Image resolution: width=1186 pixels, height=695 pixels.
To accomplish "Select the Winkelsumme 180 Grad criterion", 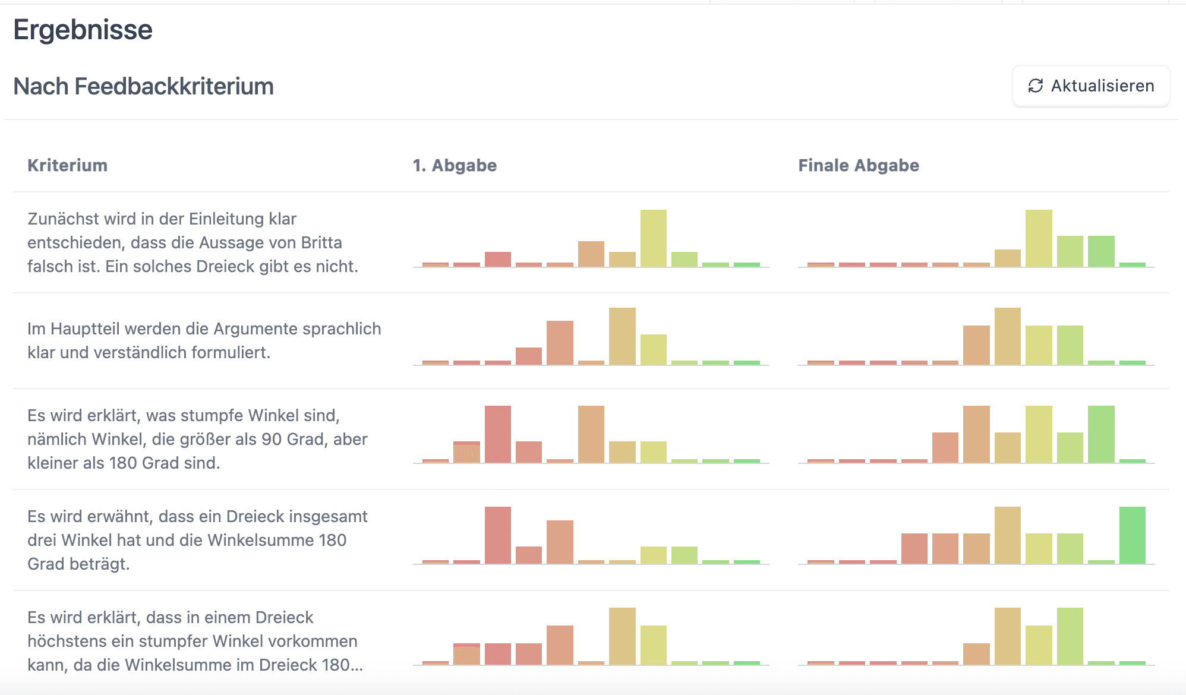I will [197, 540].
